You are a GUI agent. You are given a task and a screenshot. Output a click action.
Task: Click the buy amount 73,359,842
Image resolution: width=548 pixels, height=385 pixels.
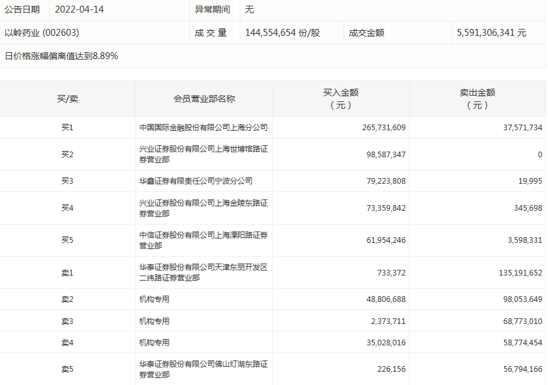[386, 208]
